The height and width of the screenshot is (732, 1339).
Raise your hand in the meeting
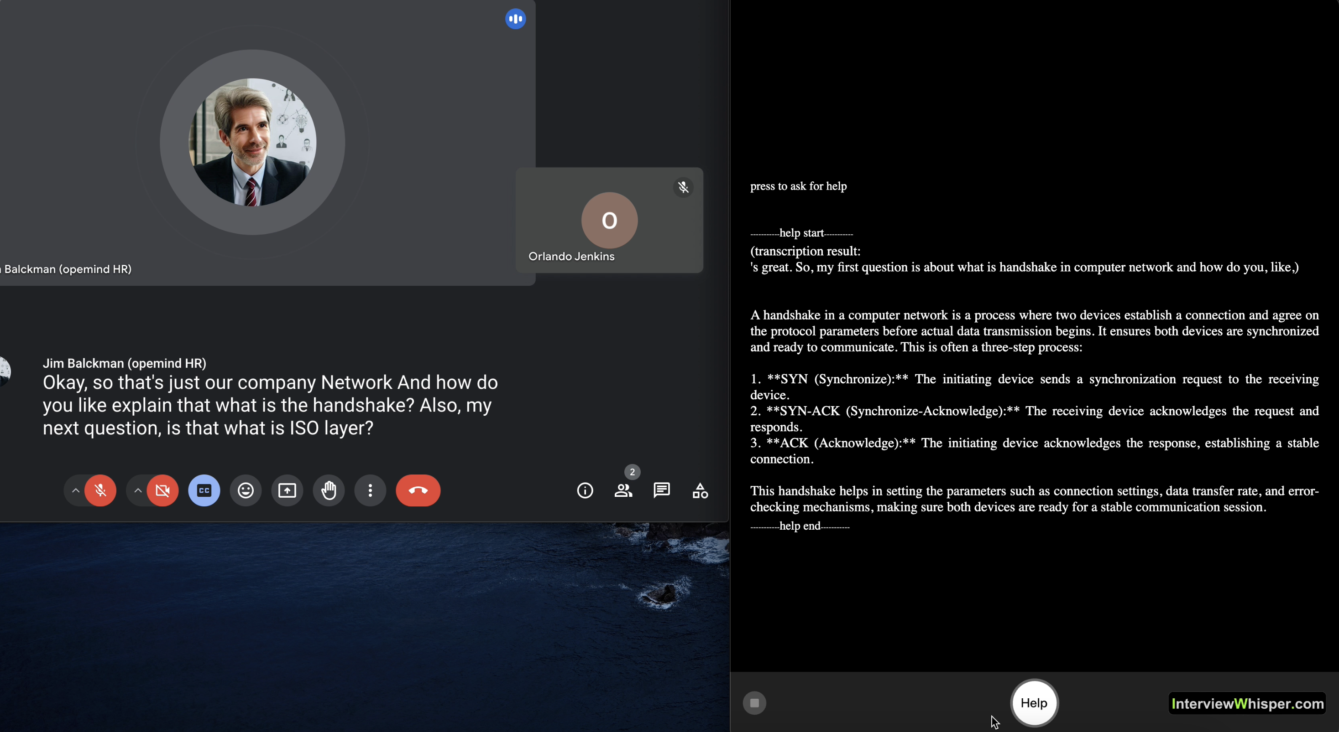click(x=329, y=490)
